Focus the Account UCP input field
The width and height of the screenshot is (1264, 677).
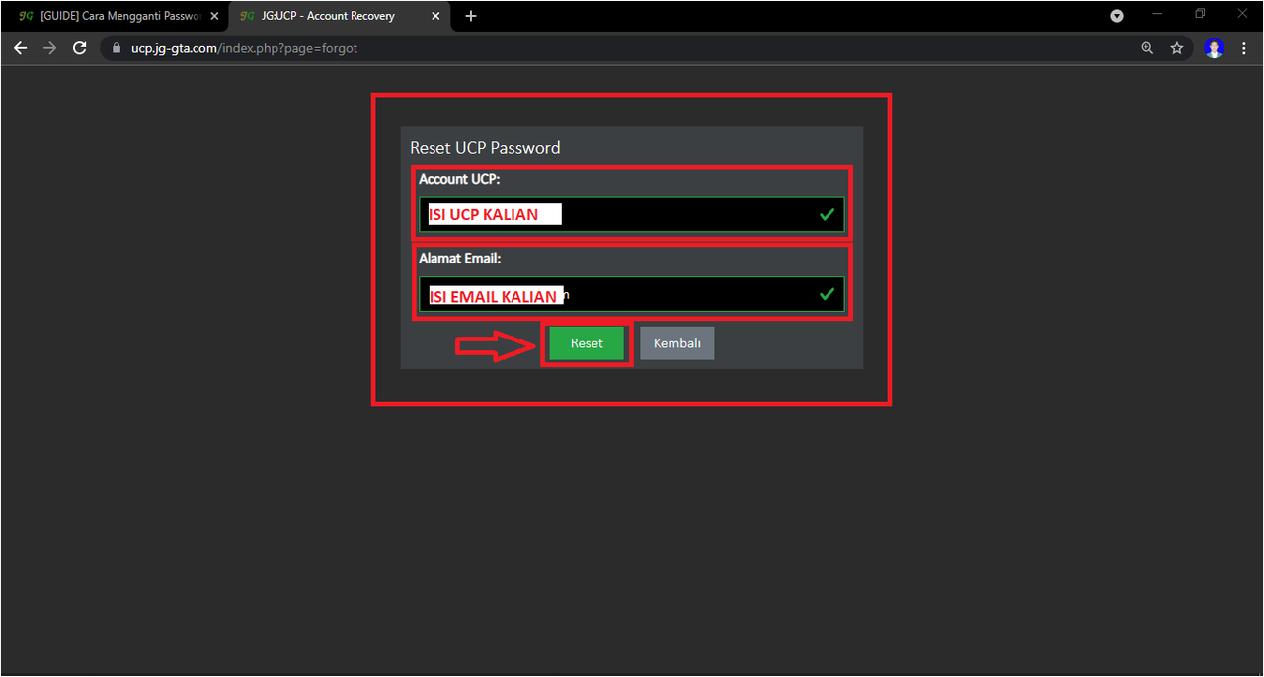click(x=632, y=214)
